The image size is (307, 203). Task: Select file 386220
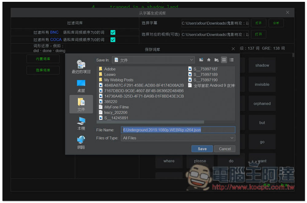108,101
